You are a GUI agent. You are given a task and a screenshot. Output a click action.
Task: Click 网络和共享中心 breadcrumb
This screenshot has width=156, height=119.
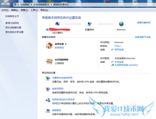(x=61, y=5)
